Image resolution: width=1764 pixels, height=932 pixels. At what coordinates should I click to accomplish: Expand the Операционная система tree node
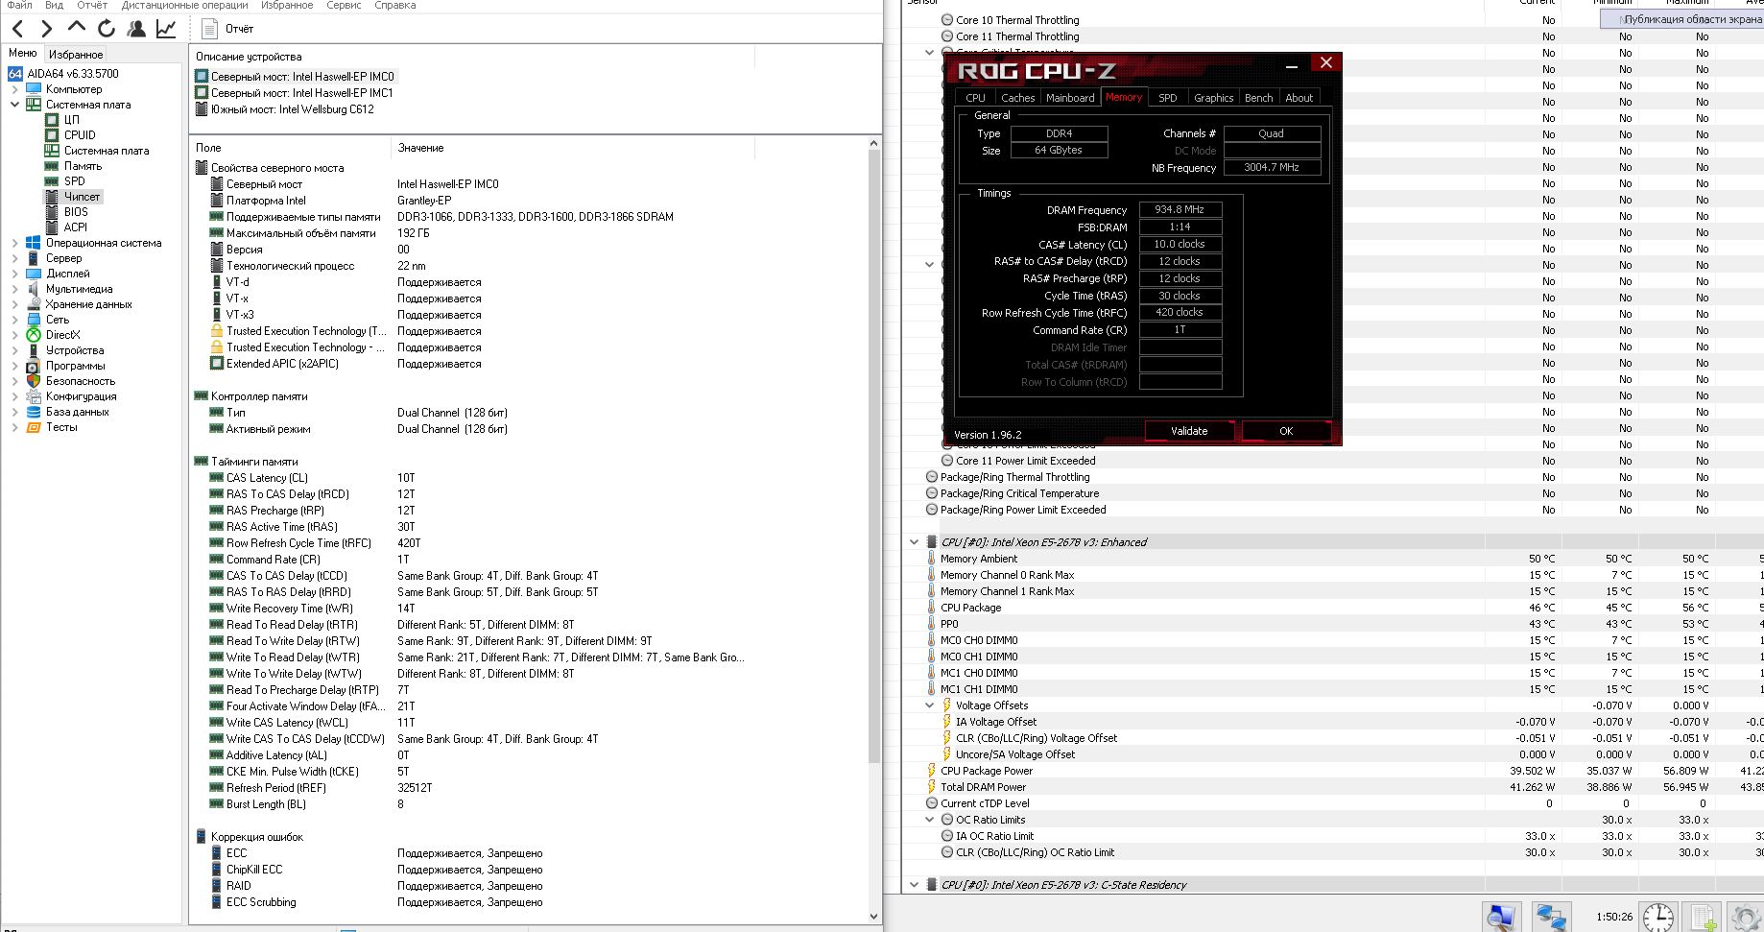coord(15,243)
